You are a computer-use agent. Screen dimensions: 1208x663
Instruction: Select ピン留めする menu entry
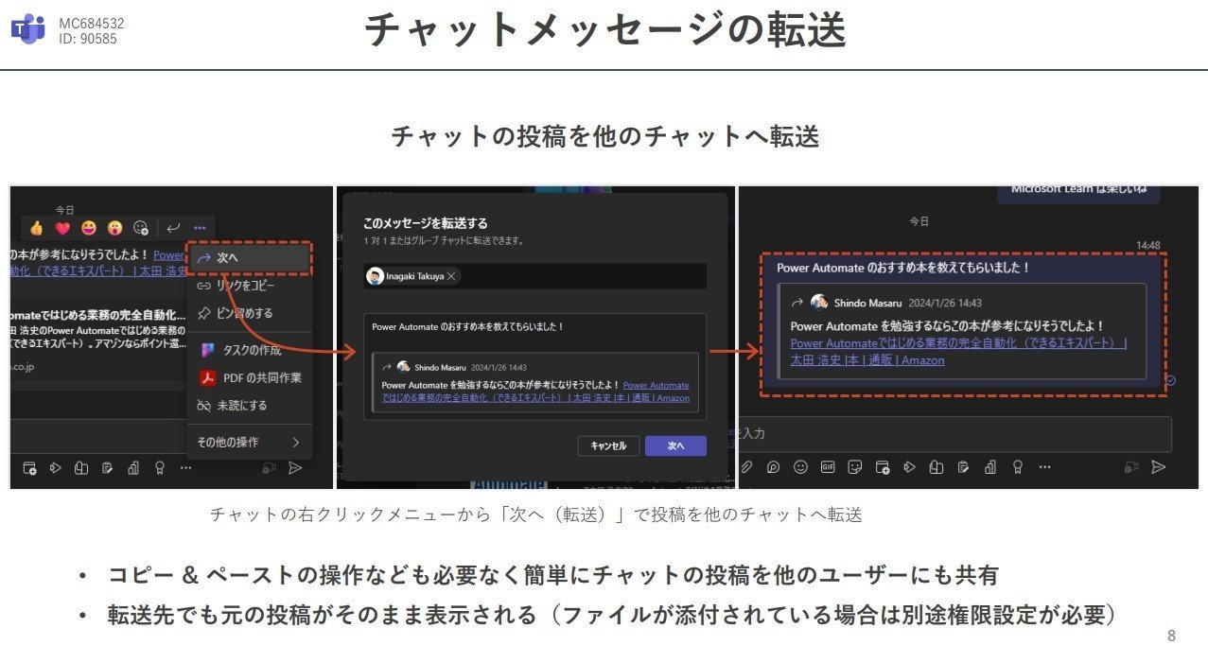pyautogui.click(x=249, y=313)
